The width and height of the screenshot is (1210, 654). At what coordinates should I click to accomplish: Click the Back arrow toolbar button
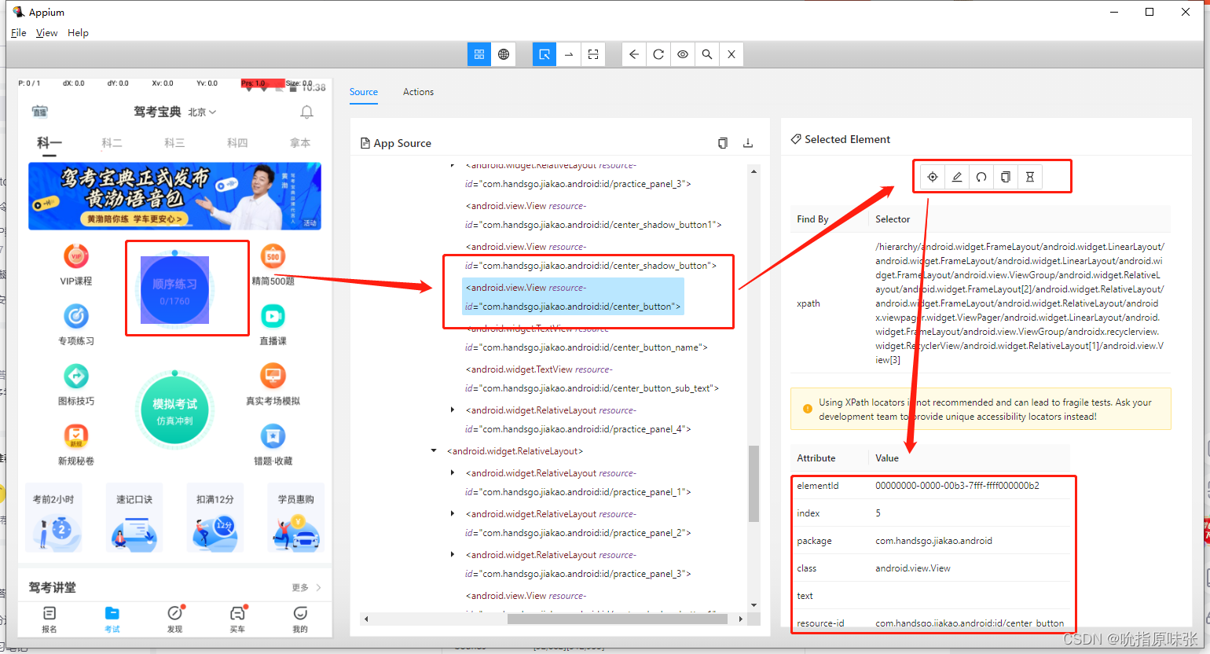634,54
